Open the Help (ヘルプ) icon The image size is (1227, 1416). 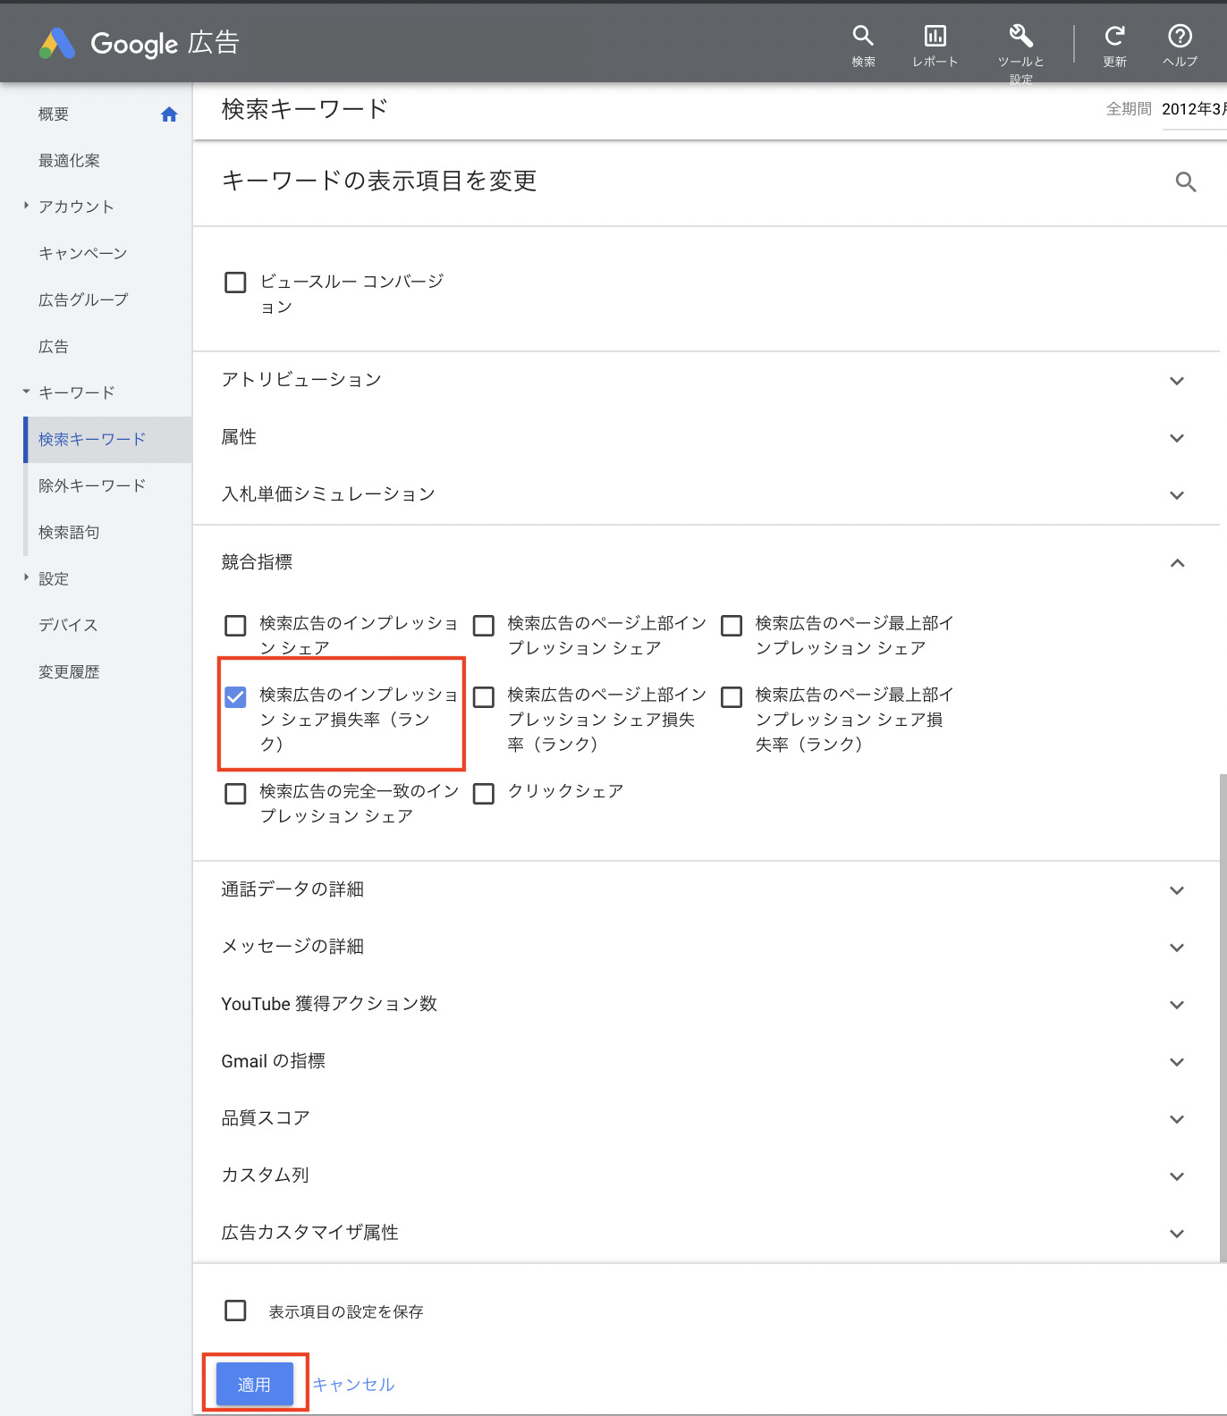coord(1180,37)
